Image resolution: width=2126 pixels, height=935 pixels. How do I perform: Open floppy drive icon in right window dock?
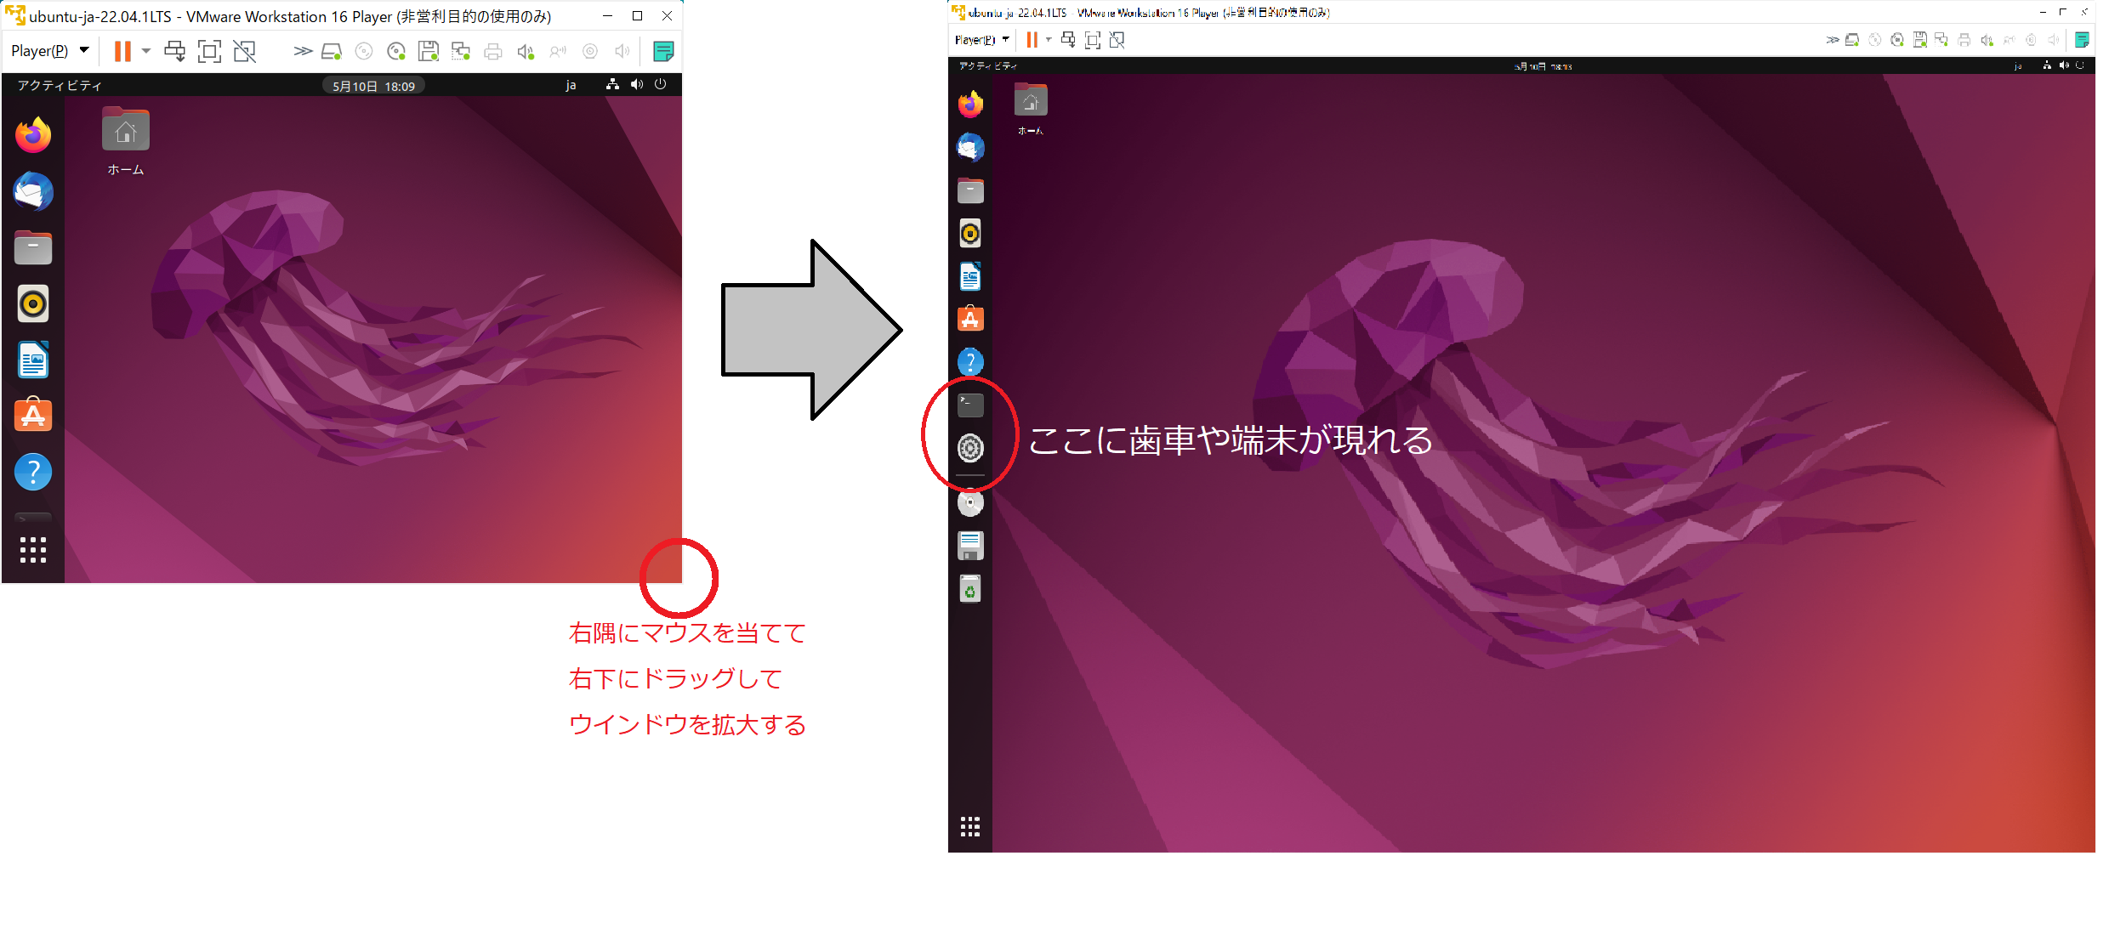[x=970, y=546]
